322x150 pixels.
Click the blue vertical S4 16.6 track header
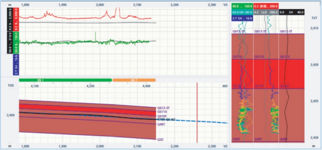tap(16, 65)
